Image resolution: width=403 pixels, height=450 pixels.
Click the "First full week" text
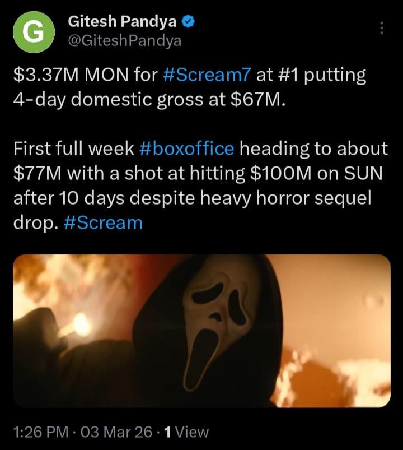coord(73,149)
